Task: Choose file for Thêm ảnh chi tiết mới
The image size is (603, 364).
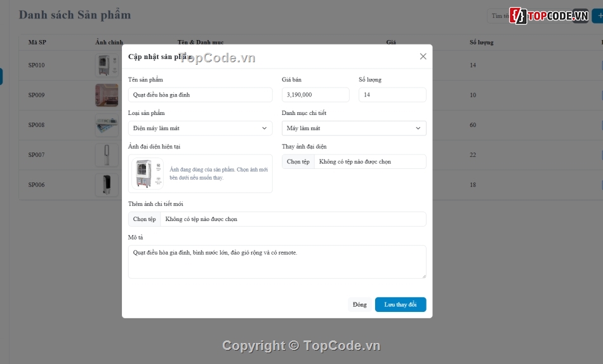Action: click(x=144, y=219)
